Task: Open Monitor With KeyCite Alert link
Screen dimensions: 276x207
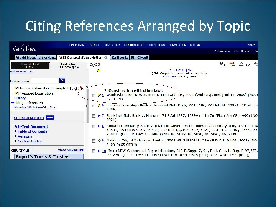Action: 35,107
